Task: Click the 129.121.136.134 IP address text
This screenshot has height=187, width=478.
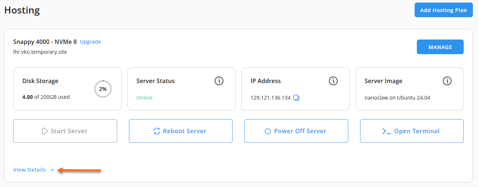Action: [x=270, y=98]
